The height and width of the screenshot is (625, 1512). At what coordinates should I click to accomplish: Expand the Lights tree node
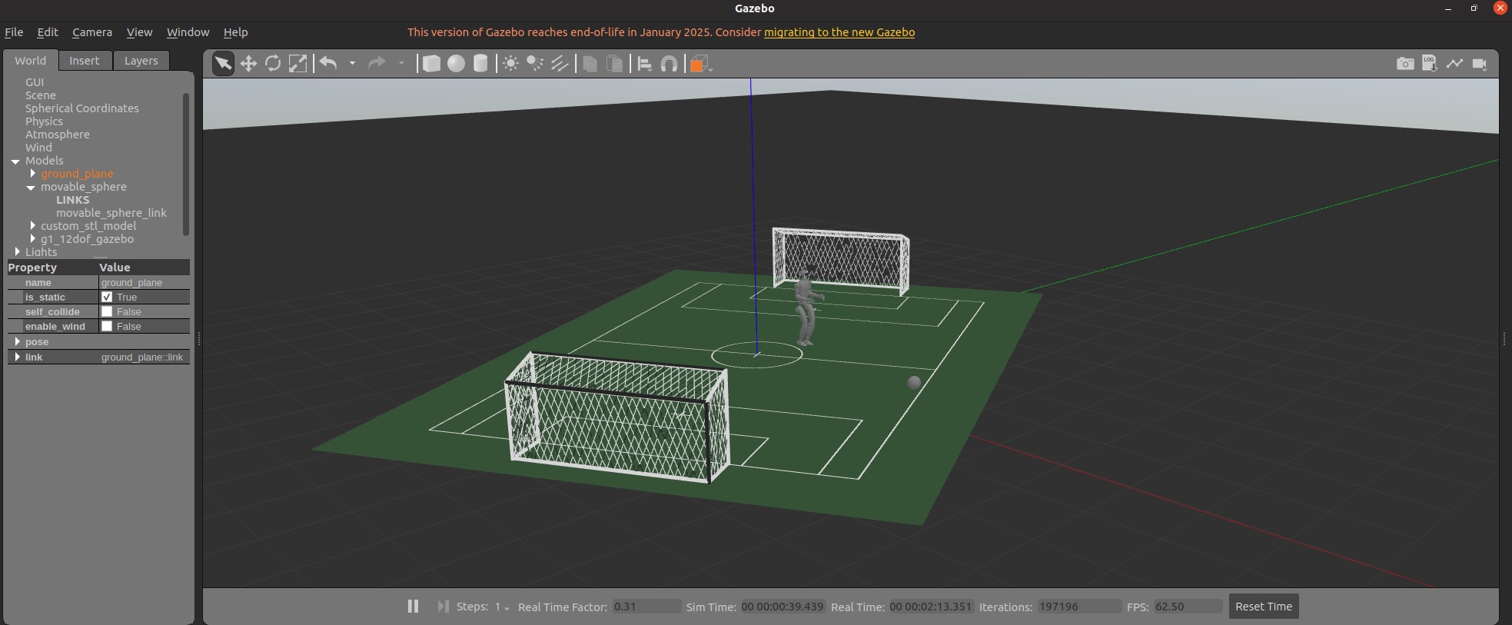pyautogui.click(x=18, y=251)
